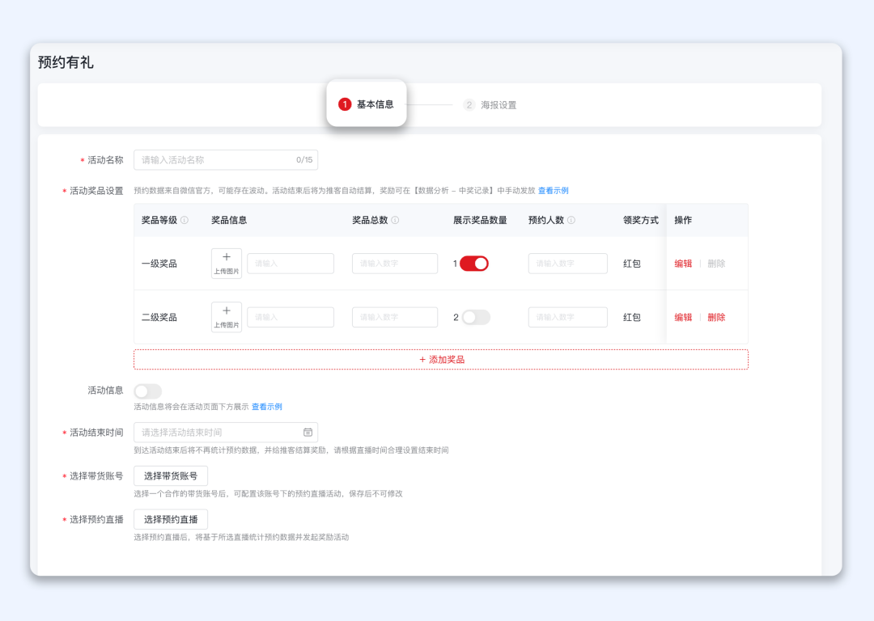
Task: Click the step 2 circle indicator
Action: tap(470, 105)
